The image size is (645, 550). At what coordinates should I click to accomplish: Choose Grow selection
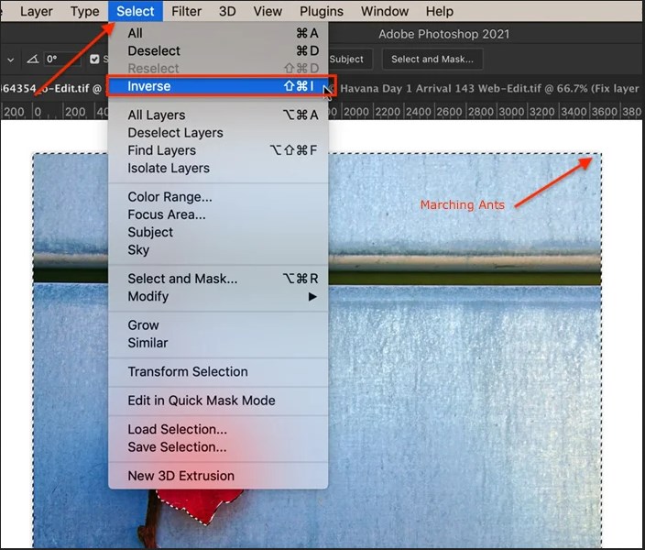pos(218,325)
